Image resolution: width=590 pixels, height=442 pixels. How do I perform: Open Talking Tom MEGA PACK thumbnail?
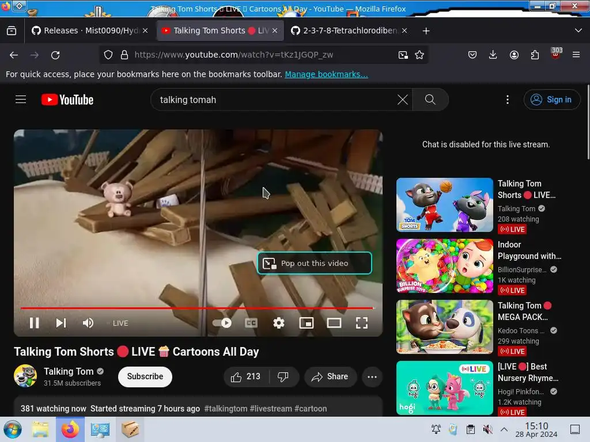coord(445,327)
